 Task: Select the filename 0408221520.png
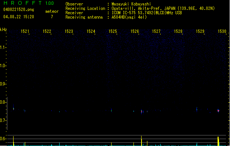(x=19, y=10)
